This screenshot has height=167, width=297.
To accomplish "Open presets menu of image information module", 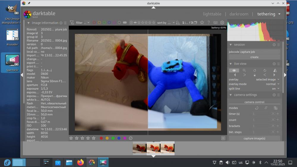I will coord(65,23).
